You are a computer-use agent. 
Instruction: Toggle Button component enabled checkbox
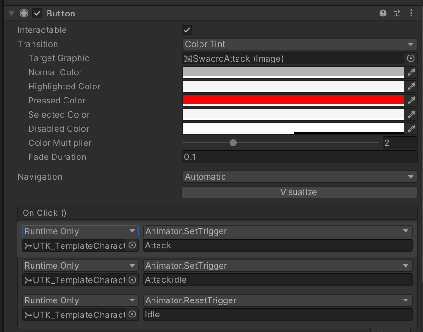coord(37,13)
